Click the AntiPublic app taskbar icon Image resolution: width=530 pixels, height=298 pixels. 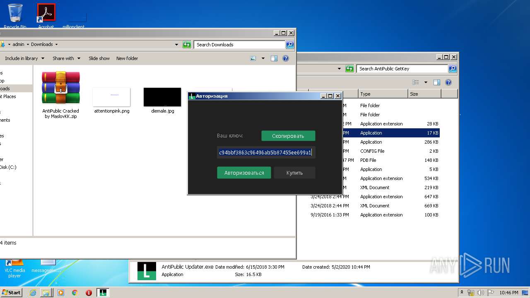(x=103, y=293)
